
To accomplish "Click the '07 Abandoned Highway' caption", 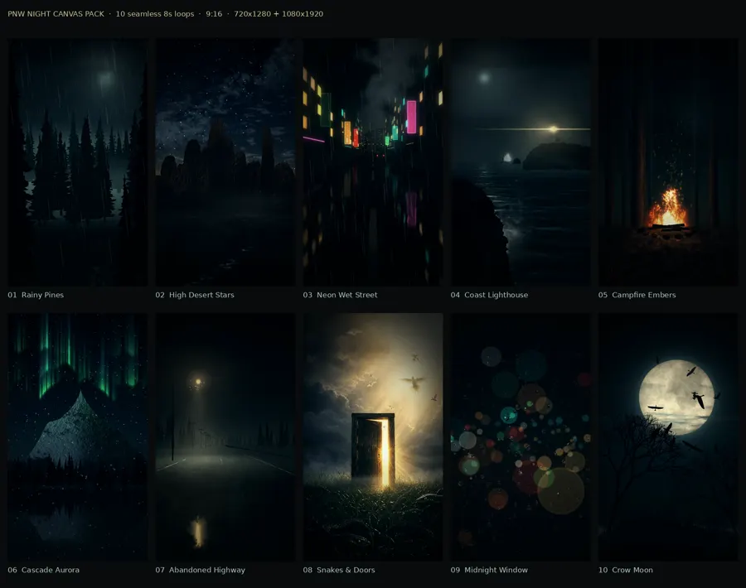I will click(201, 570).
